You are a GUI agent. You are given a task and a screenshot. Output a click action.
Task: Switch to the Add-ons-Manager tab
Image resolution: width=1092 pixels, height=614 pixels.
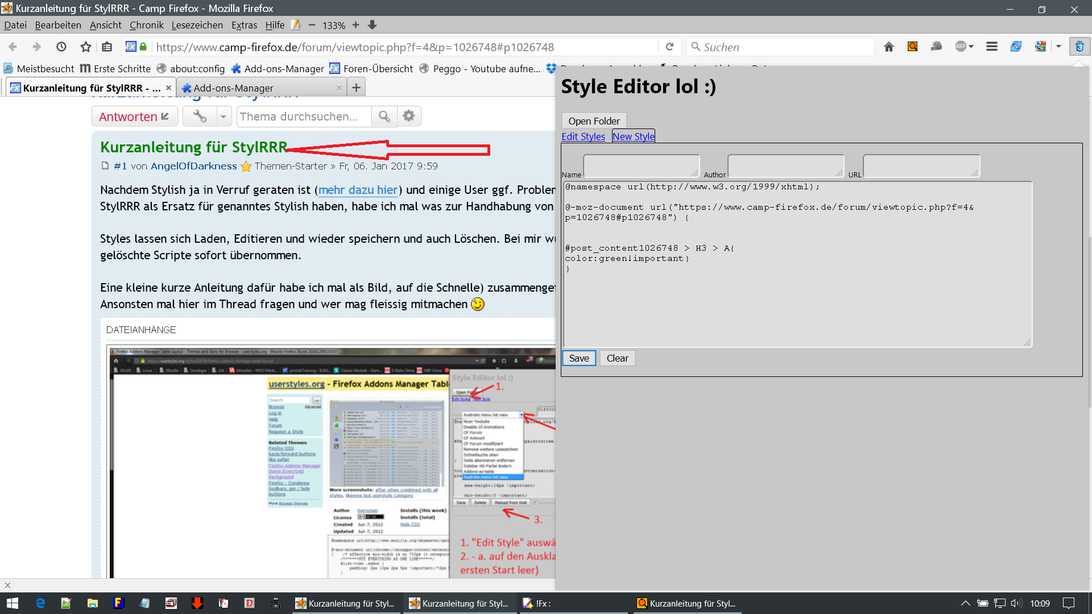[233, 88]
